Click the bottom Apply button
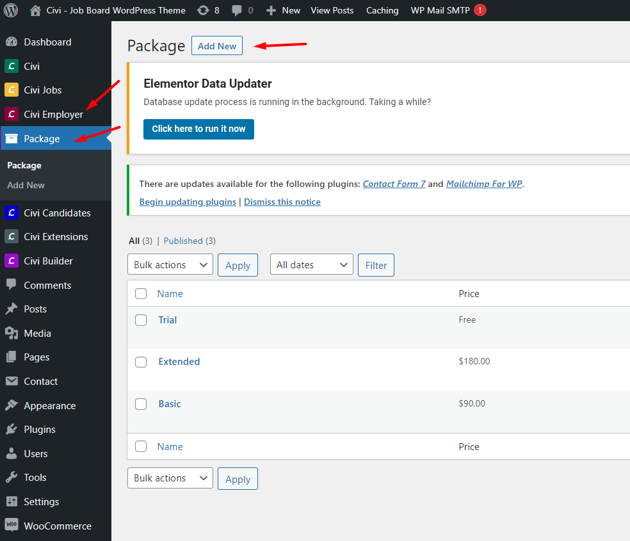 click(x=238, y=479)
